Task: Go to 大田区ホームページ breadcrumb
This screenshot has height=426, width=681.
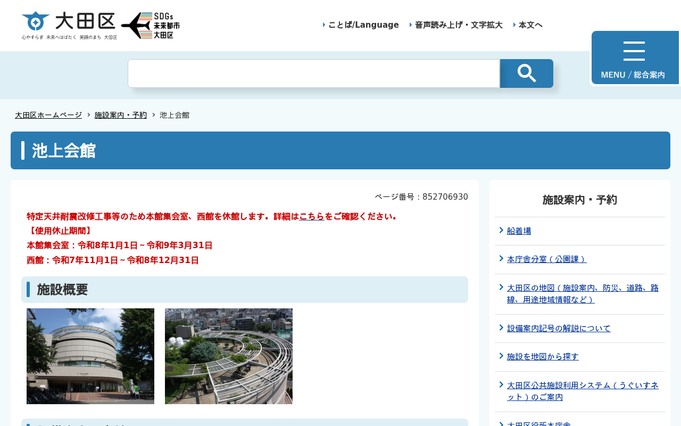Action: point(48,115)
